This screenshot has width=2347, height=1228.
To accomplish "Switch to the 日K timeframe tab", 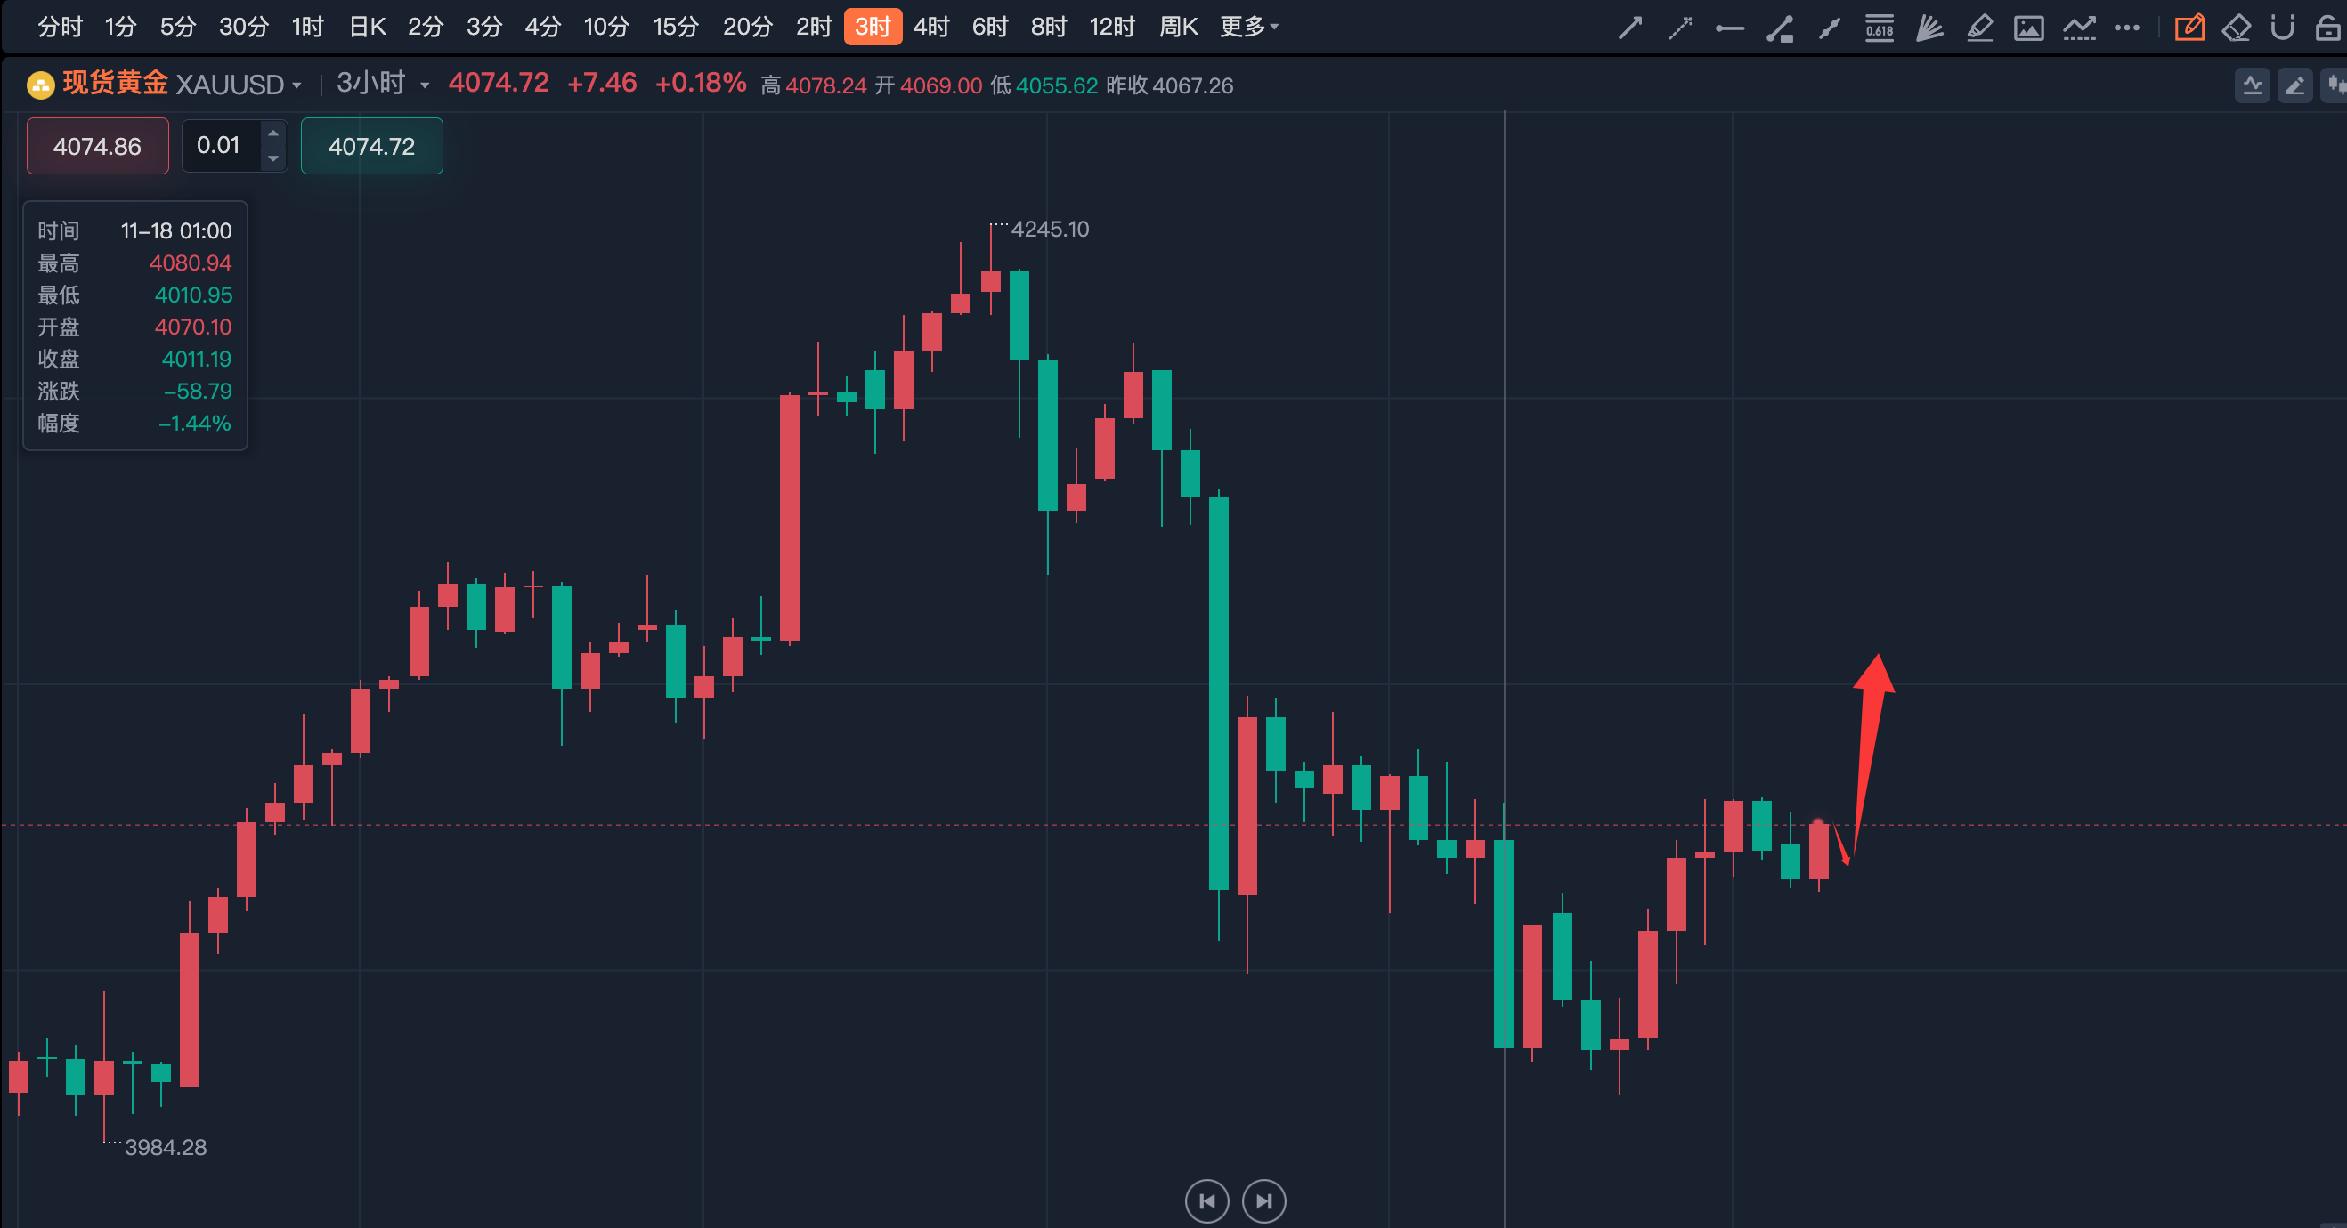I will tap(367, 28).
